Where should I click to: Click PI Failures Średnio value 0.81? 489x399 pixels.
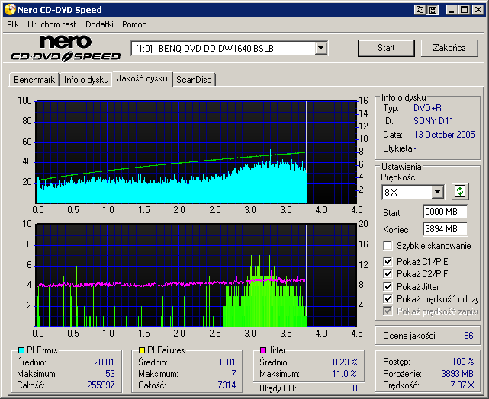click(227, 362)
